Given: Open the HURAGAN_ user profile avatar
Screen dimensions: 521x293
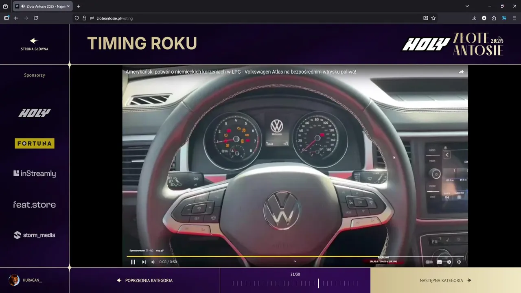Looking at the screenshot, I should pos(14,280).
